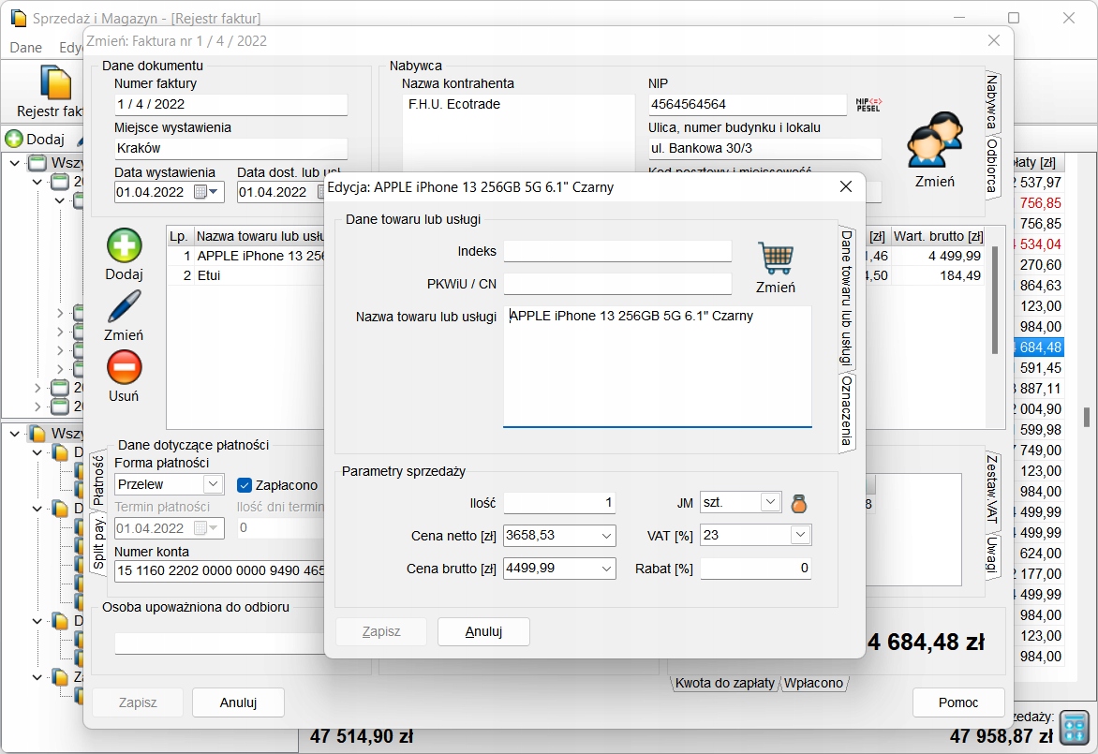Open the Cena brutto dropdown
The image size is (1098, 754).
[606, 569]
